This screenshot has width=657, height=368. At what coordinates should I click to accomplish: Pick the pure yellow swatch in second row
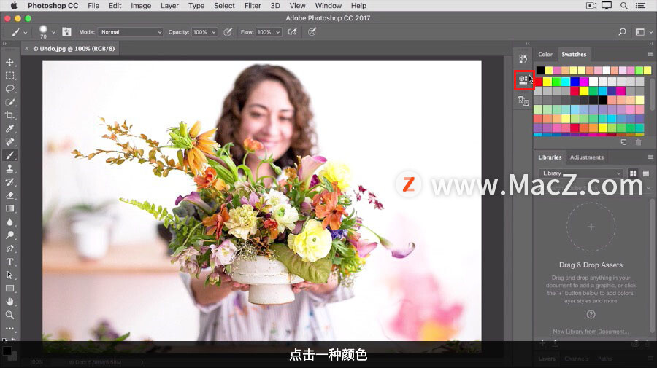tap(547, 82)
